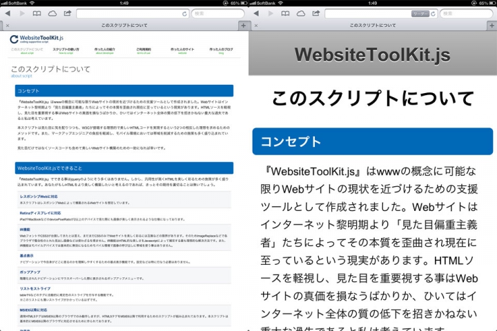Click the WebsiteToolKit.jsでできること section header
Image resolution: width=497 pixels, height=331 pixels.
[124, 168]
